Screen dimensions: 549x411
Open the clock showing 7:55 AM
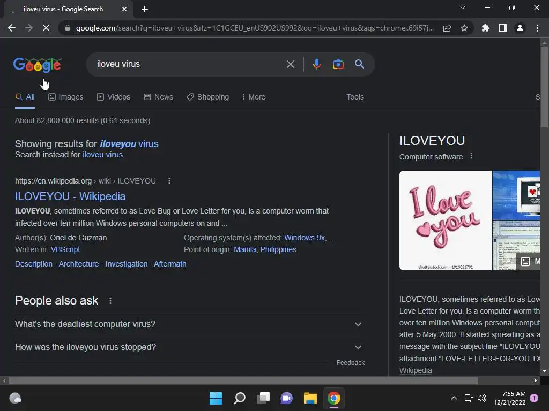(x=510, y=398)
